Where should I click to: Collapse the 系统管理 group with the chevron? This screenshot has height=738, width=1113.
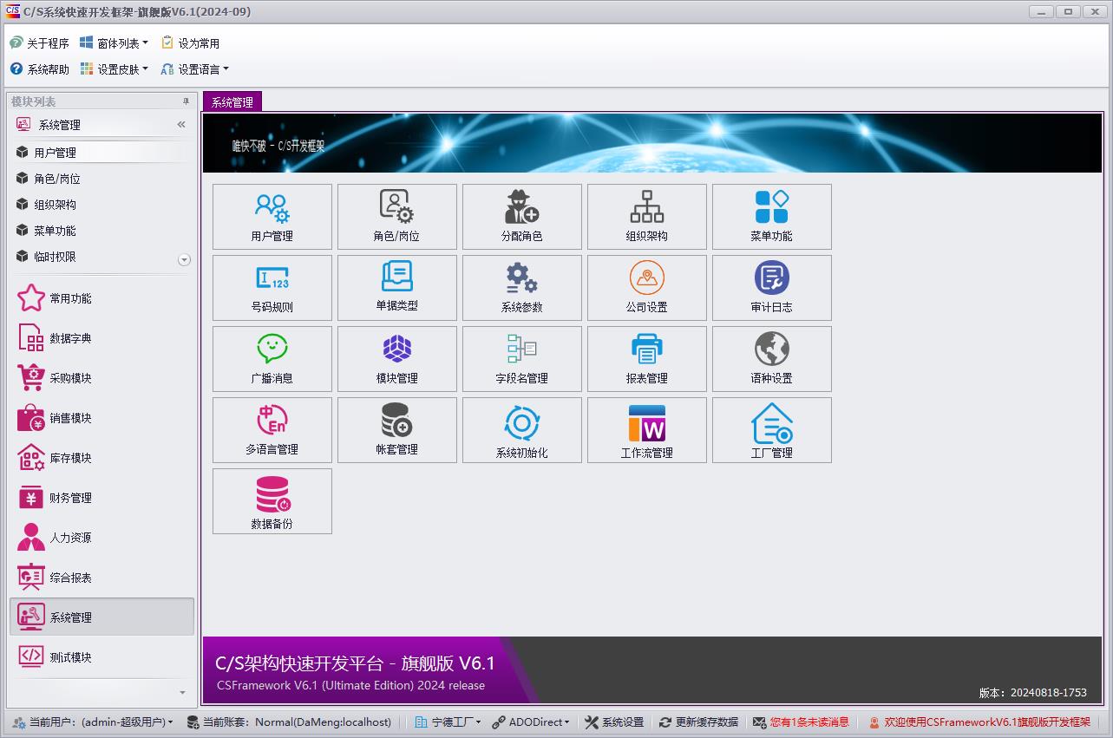[x=180, y=124]
